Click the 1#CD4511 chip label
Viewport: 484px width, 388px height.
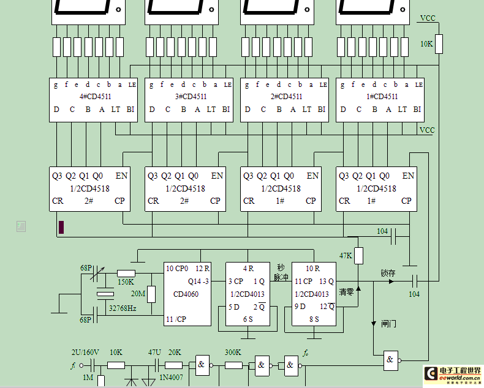pyautogui.click(x=382, y=97)
